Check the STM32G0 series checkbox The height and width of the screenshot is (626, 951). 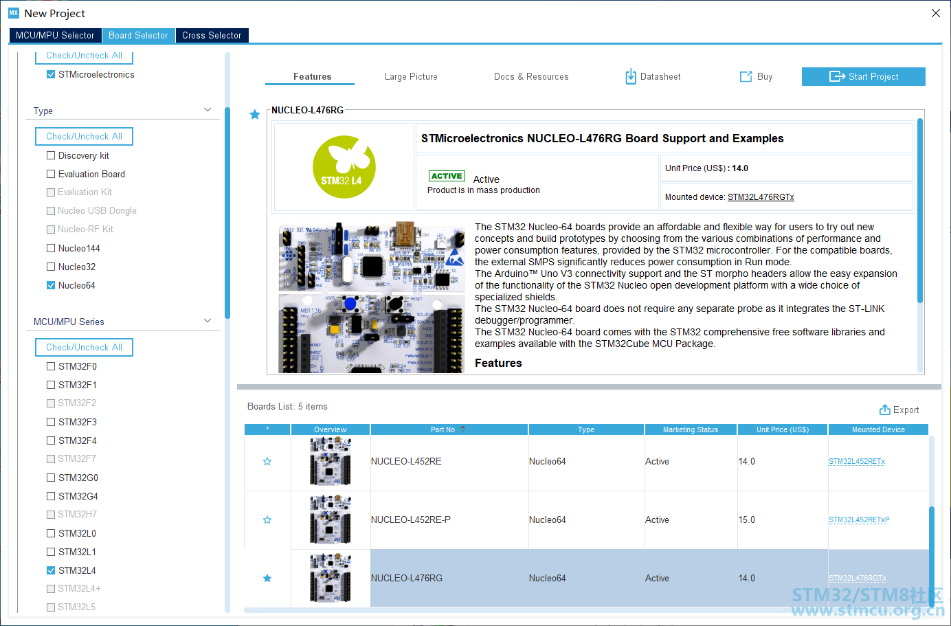tap(51, 478)
